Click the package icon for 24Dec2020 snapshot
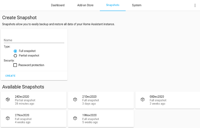200x128 pixels. (x=8, y=100)
